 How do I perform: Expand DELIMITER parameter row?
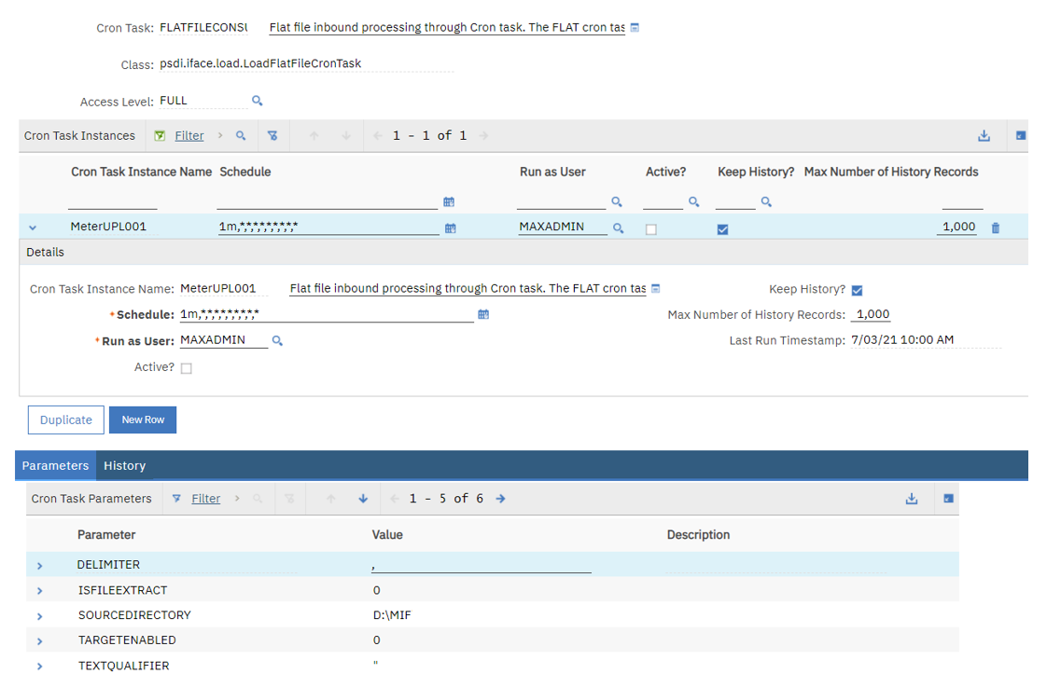coord(39,566)
